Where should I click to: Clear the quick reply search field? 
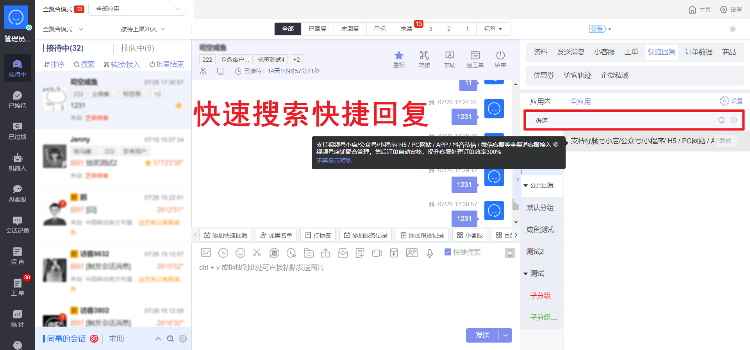[734, 120]
